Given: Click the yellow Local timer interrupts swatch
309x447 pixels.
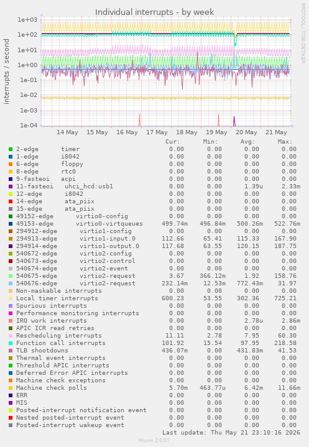Looking at the screenshot, I should click(11, 298).
